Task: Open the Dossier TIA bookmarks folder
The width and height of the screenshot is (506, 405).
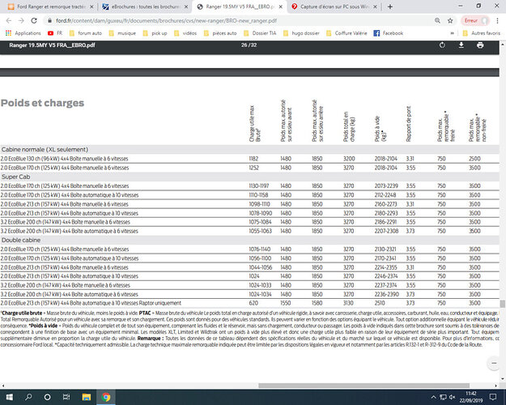Action: click(x=260, y=33)
